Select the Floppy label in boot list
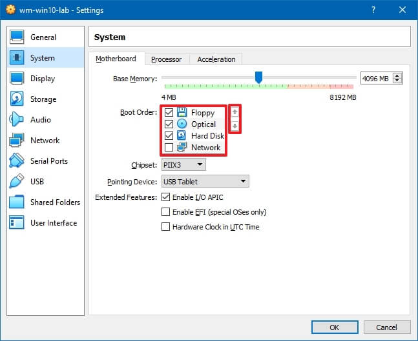Image resolution: width=418 pixels, height=341 pixels. [x=203, y=113]
